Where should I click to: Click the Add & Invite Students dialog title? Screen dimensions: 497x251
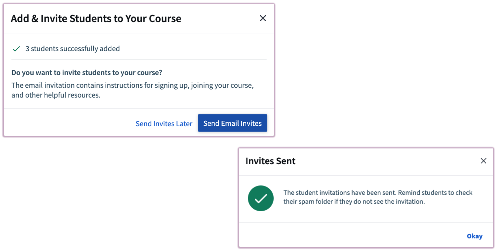pyautogui.click(x=96, y=18)
